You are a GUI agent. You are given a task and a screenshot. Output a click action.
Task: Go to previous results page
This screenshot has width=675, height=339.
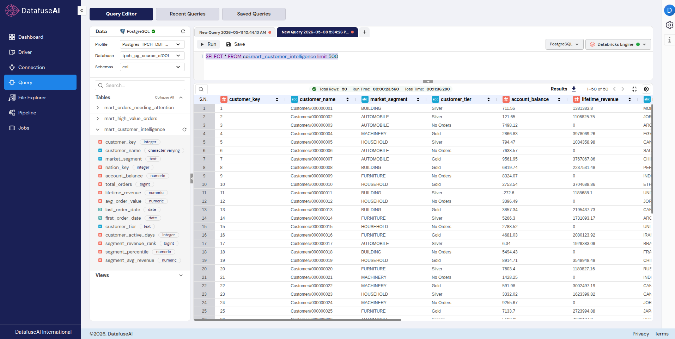tap(614, 89)
